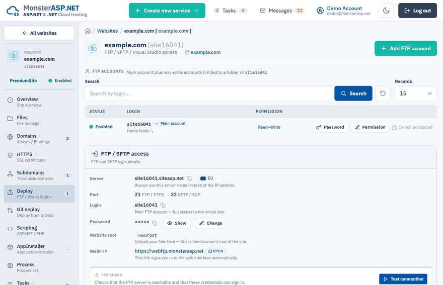Screen dimensions: 443x285
Task: Click the PremiumSite plan badge
Action: (x=23, y=81)
